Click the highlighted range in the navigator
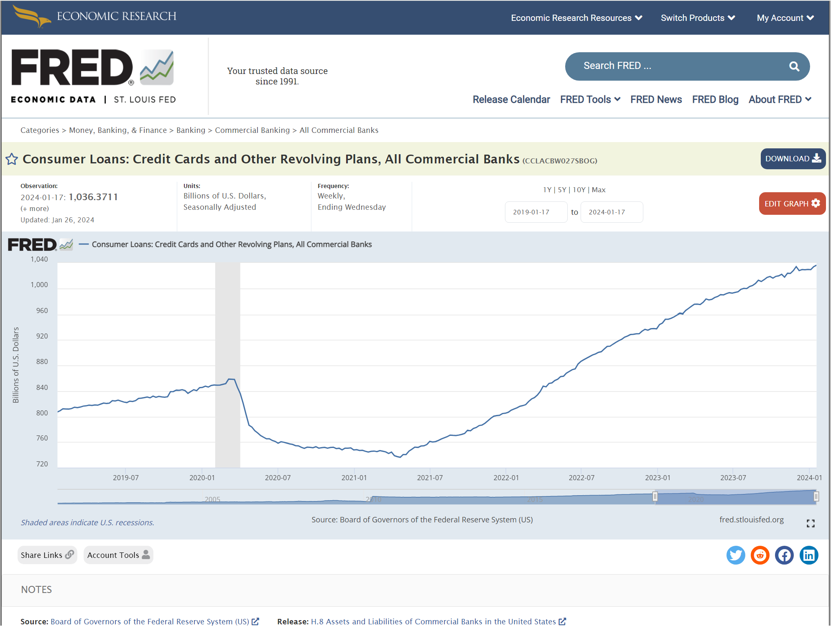This screenshot has height=626, width=831. point(736,497)
